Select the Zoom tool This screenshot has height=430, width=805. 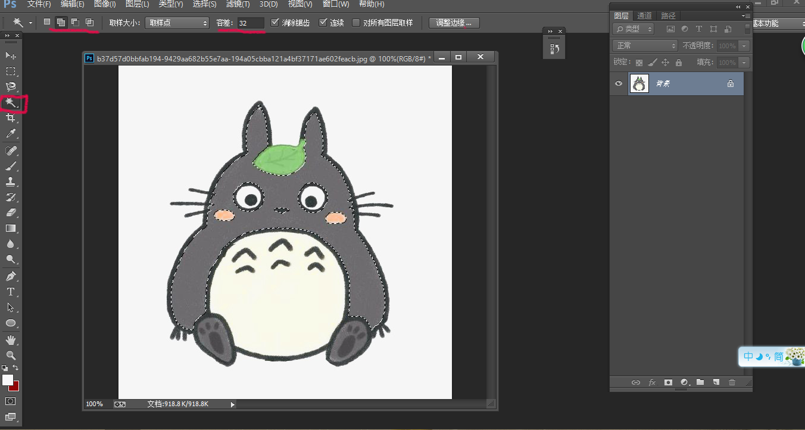(x=11, y=356)
